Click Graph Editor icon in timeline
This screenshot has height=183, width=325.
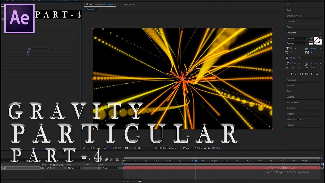click(118, 159)
